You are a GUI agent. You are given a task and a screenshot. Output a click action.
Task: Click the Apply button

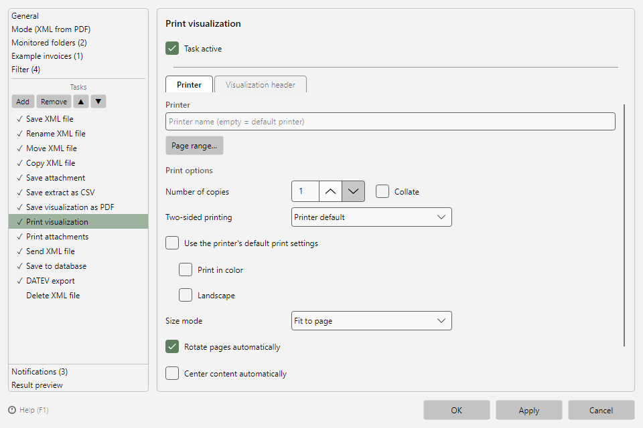click(528, 410)
